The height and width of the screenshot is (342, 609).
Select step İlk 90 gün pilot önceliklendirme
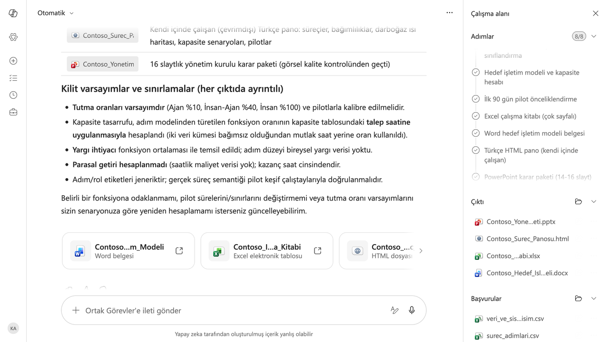530,99
